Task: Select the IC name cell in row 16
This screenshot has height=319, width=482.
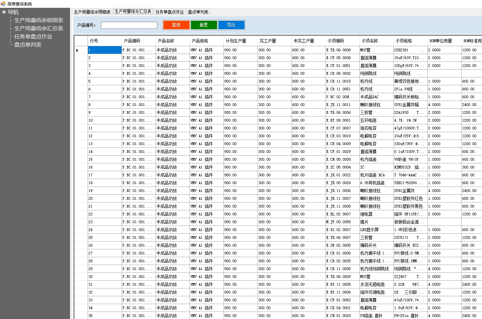Action: coord(376,167)
